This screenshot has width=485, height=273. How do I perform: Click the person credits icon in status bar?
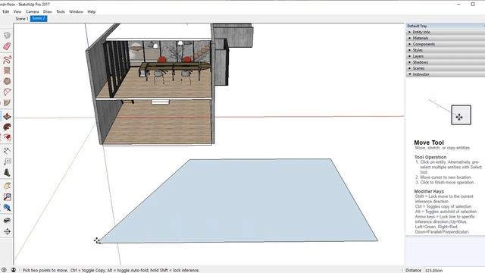[14, 270]
